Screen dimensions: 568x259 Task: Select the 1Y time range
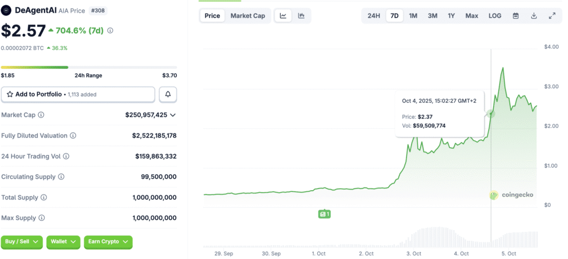(x=452, y=16)
